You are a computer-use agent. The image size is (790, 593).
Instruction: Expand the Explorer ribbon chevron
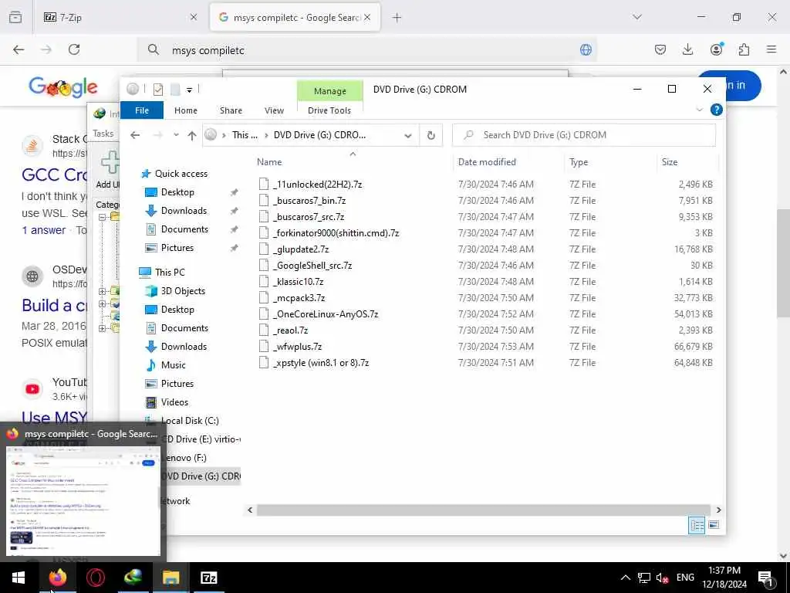coord(699,110)
